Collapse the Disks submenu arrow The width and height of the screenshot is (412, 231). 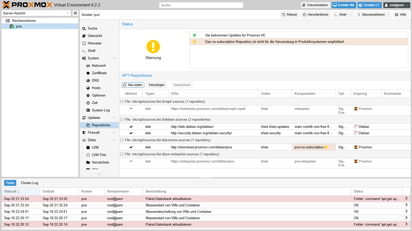pos(114,140)
